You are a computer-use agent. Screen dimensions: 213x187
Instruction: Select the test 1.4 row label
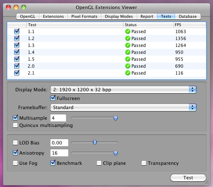pyautogui.click(x=31, y=52)
